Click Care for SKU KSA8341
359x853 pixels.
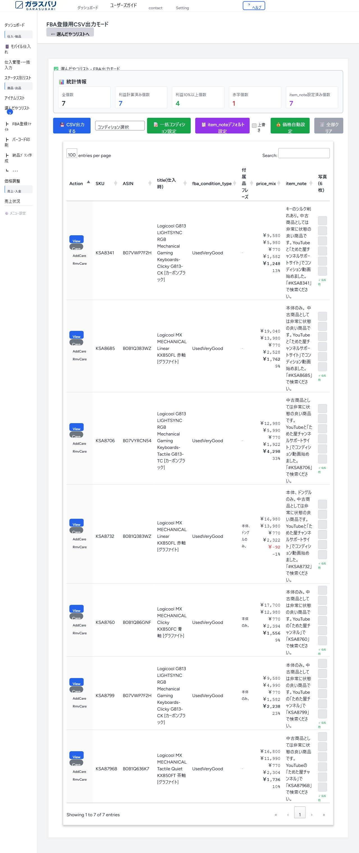(77, 247)
